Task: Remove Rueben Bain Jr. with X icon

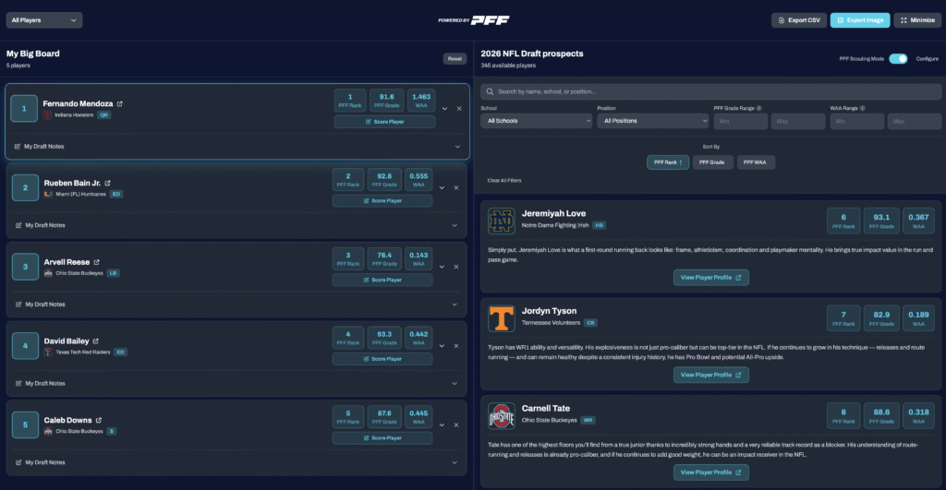Action: point(457,187)
